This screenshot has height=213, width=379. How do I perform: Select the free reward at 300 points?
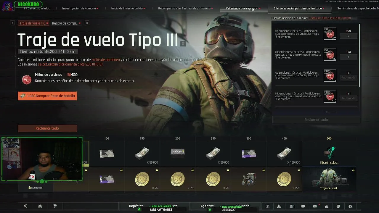249,154
